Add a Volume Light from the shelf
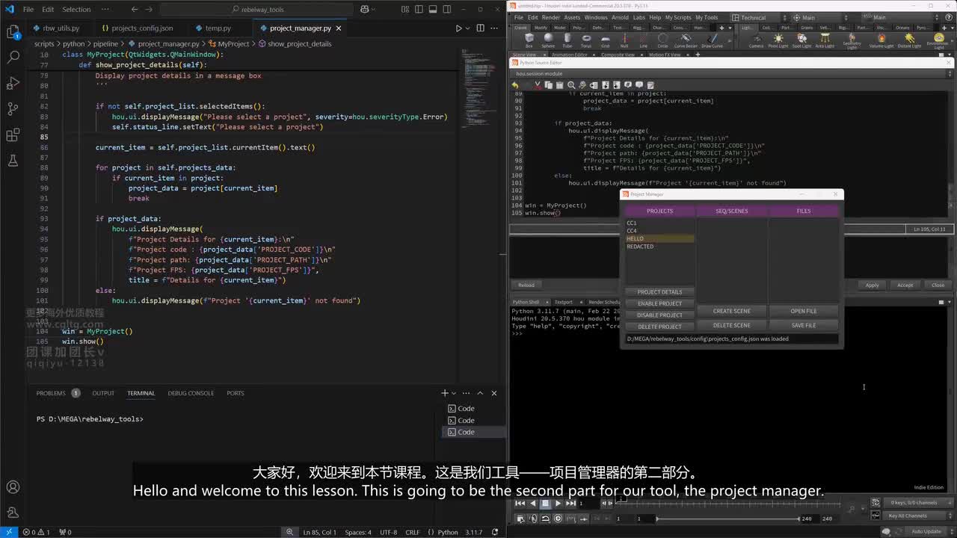The image size is (957, 538). pyautogui.click(x=881, y=40)
